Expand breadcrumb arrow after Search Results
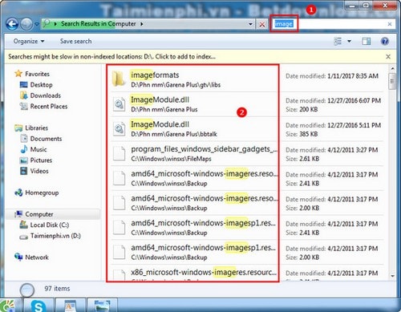Viewport: 401px width, 312px height. coord(142,24)
